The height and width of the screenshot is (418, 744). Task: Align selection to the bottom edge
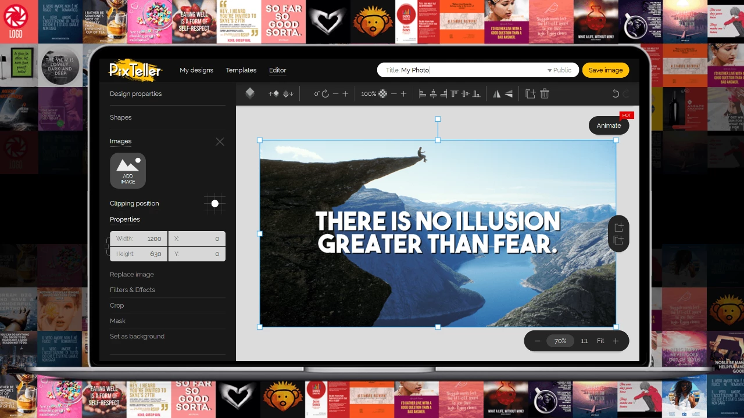point(476,93)
